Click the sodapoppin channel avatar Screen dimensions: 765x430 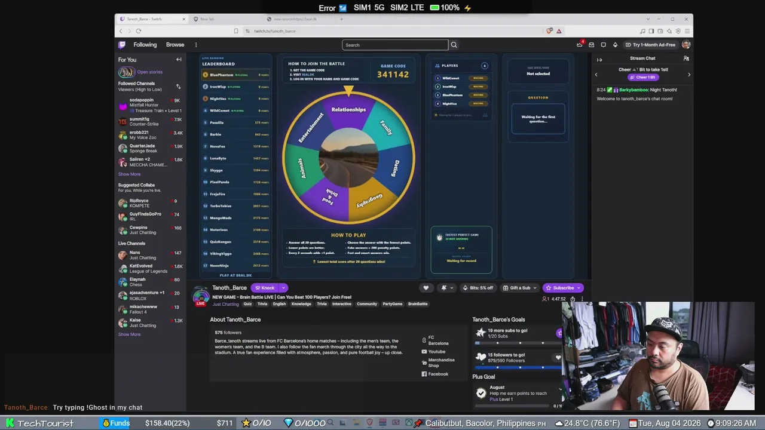[123, 105]
